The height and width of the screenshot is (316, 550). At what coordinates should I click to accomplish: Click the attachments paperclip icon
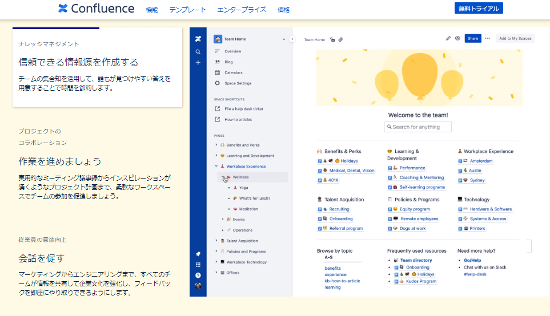(340, 39)
